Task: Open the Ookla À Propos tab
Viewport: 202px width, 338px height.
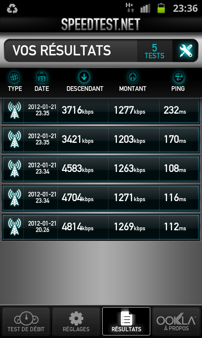Action: click(x=176, y=321)
